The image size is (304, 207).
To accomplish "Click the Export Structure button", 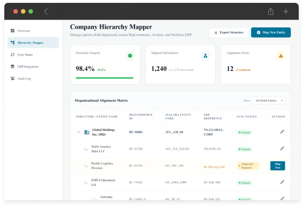I will pos(228,33).
